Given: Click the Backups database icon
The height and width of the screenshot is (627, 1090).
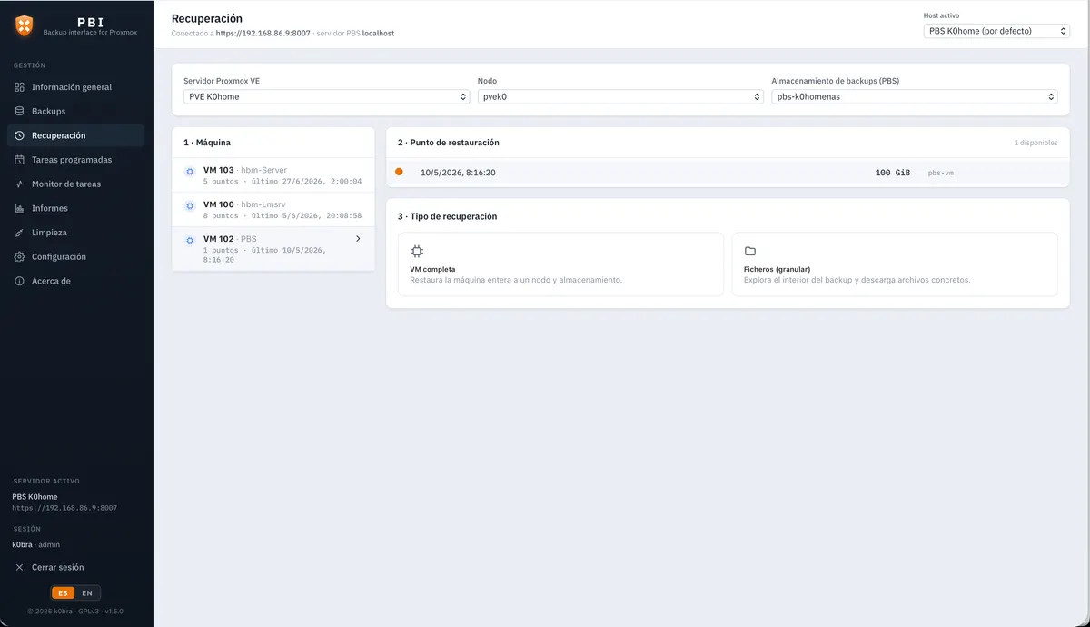Looking at the screenshot, I should tap(20, 112).
